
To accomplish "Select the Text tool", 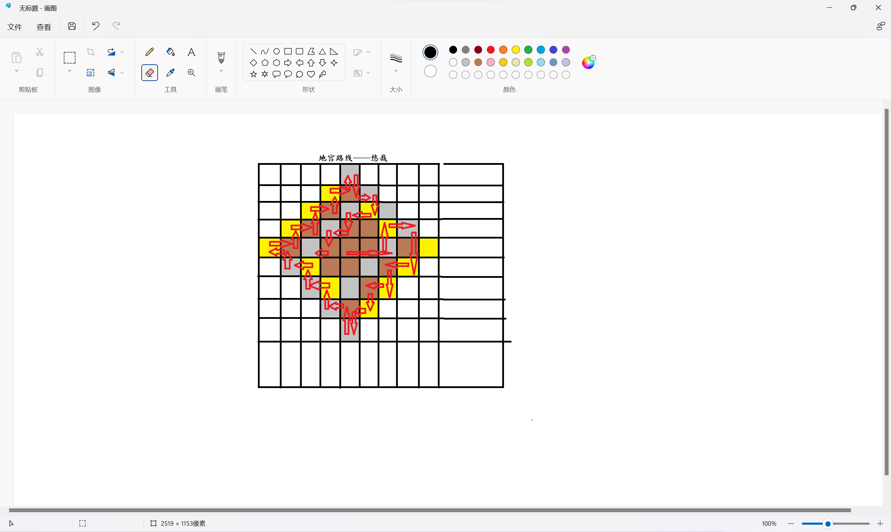I will coord(191,52).
